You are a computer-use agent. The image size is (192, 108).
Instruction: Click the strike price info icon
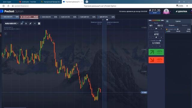click(160, 40)
